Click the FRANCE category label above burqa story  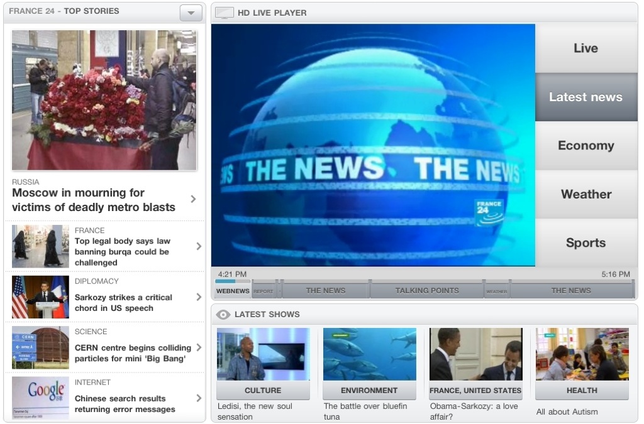89,231
